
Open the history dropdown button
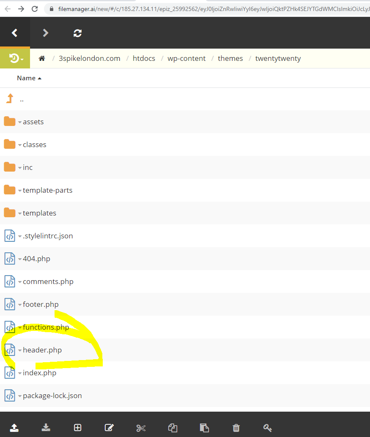coord(15,59)
